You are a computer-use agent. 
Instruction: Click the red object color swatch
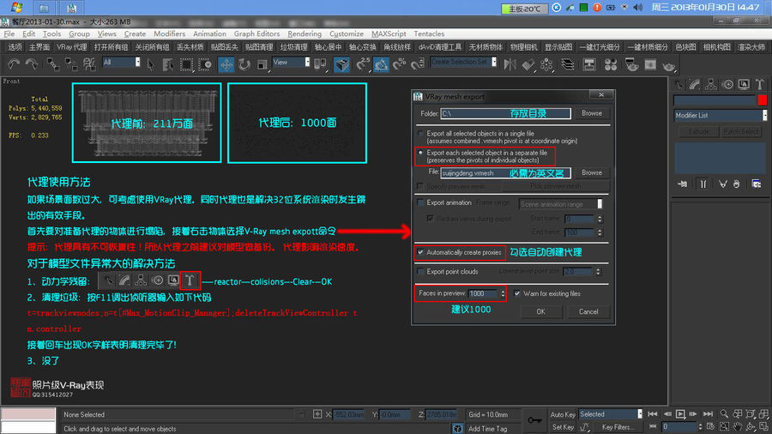click(x=763, y=100)
